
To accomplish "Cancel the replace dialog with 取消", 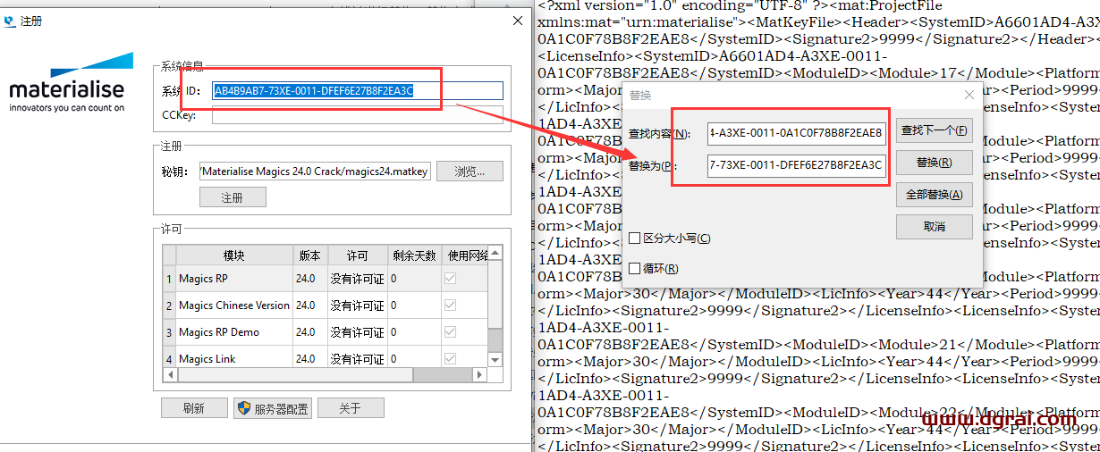I will (934, 226).
